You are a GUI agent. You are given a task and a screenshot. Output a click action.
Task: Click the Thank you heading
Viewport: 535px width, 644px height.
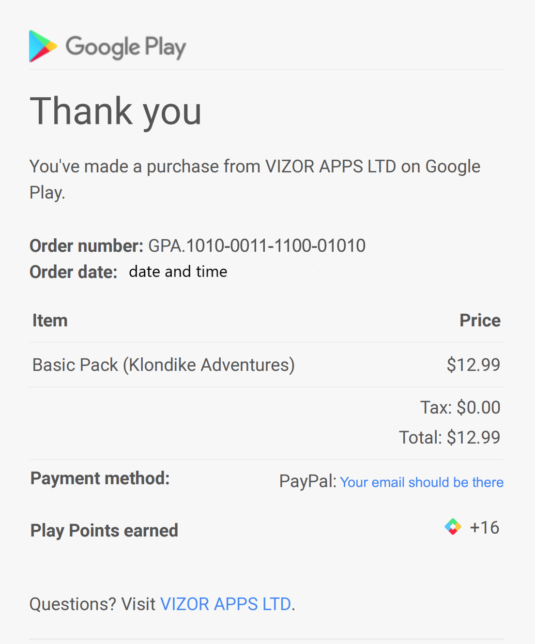[116, 111]
